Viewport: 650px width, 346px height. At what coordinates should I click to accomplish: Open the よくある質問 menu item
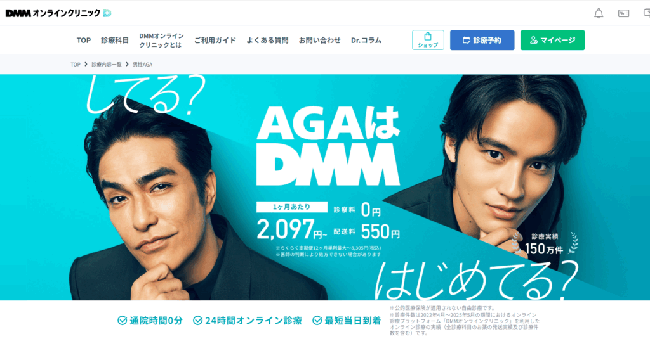coord(267,40)
